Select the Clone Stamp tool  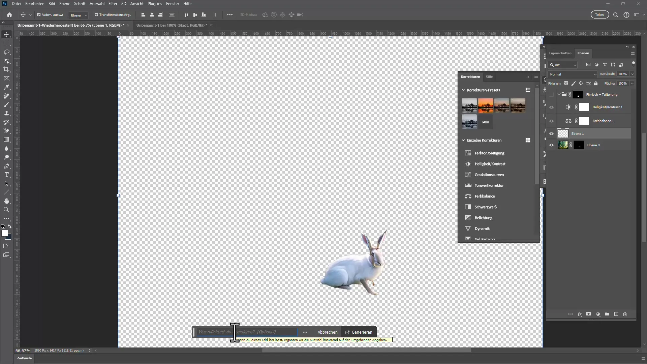pos(6,113)
